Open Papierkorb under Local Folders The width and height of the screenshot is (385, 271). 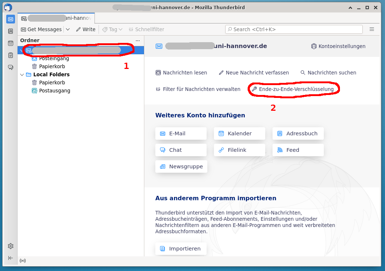[48, 83]
